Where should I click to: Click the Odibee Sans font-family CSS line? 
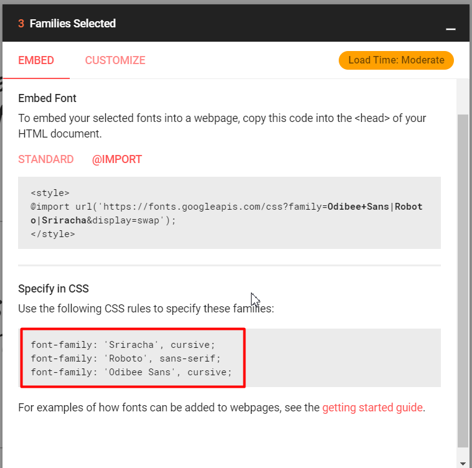131,373
